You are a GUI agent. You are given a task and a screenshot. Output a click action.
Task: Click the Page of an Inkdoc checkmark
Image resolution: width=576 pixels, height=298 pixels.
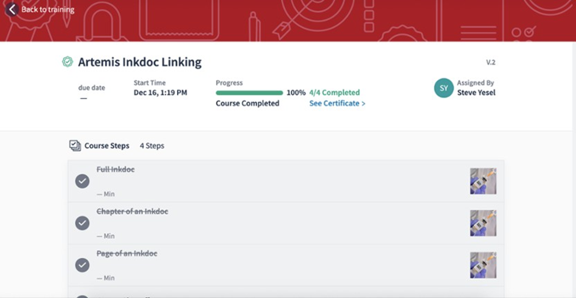click(82, 265)
